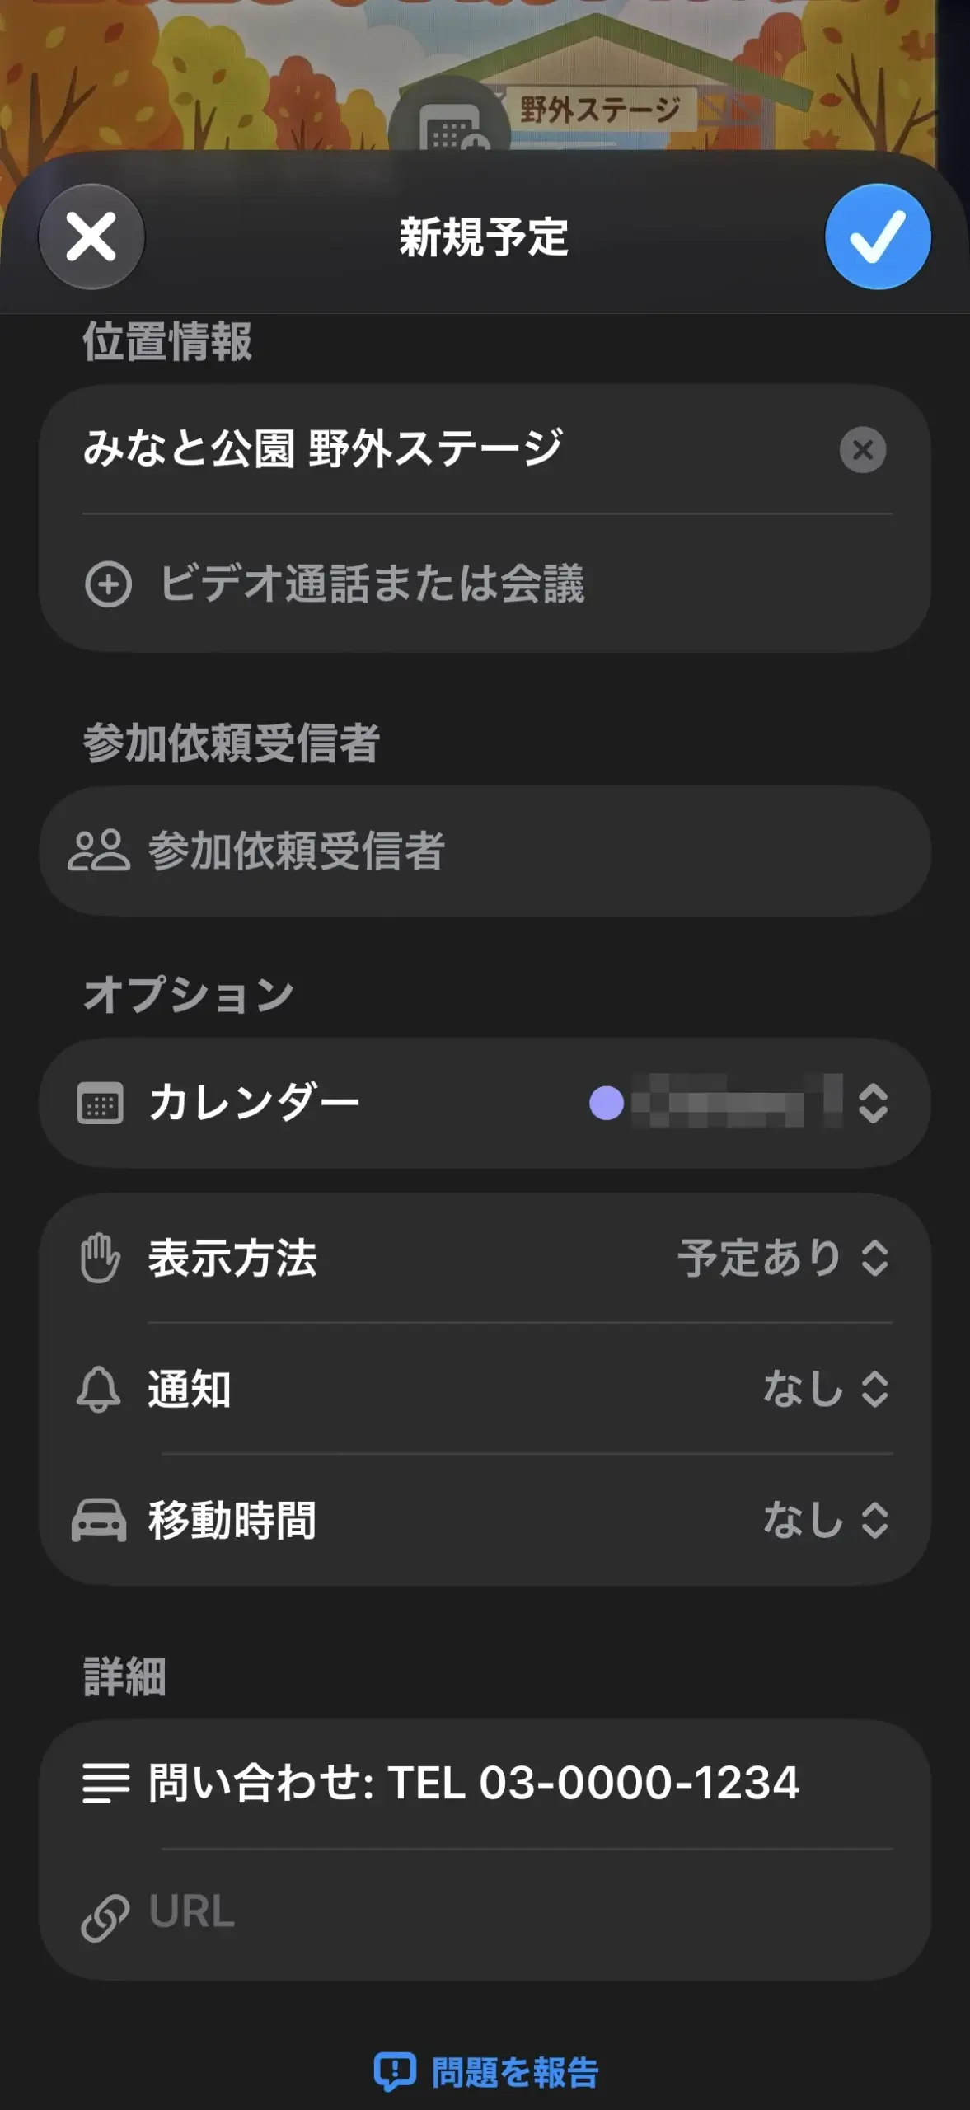Tap the URL input field
The image size is (970, 2110).
tap(485, 1914)
